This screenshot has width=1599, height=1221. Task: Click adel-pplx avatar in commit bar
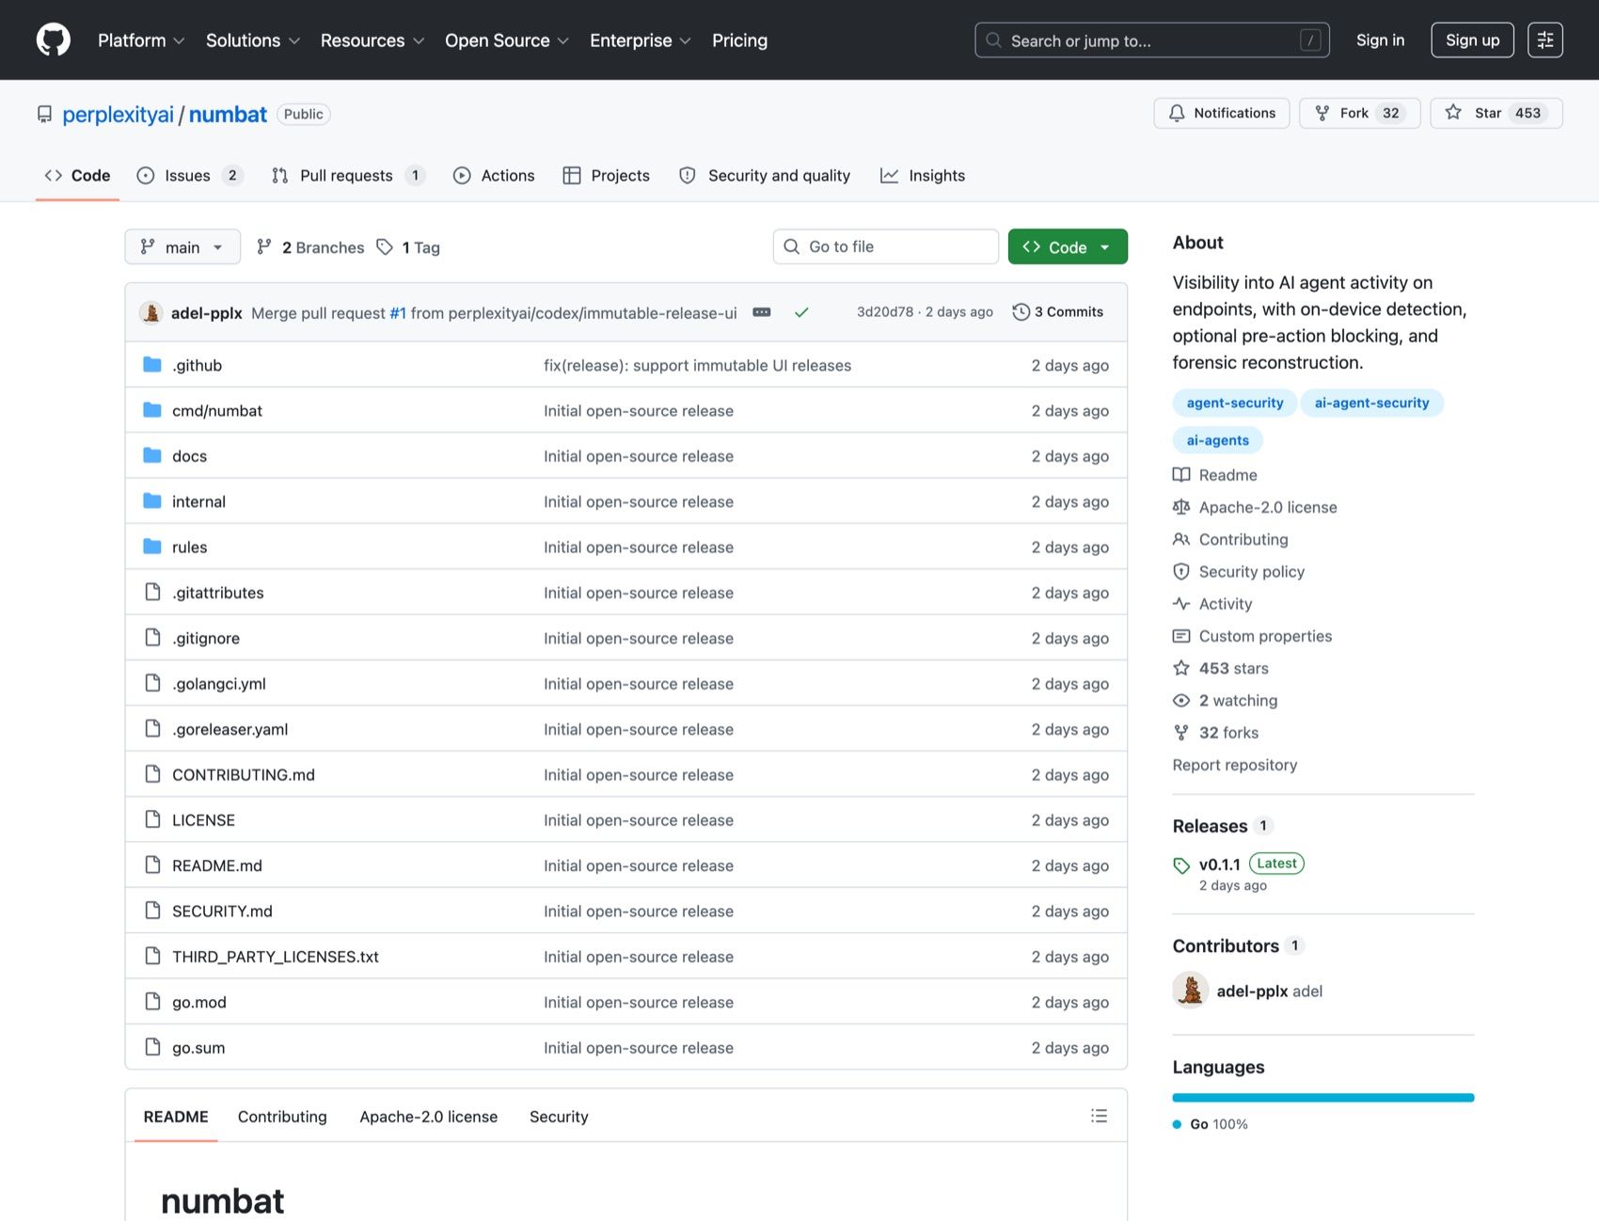(151, 312)
